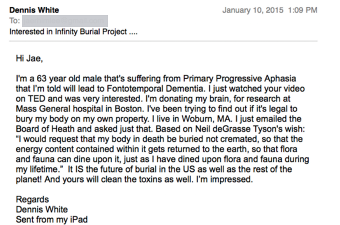Click the greeting "Hi Jae,"
Image resolution: width=340 pixels, height=225 pixels.
pos(29,58)
